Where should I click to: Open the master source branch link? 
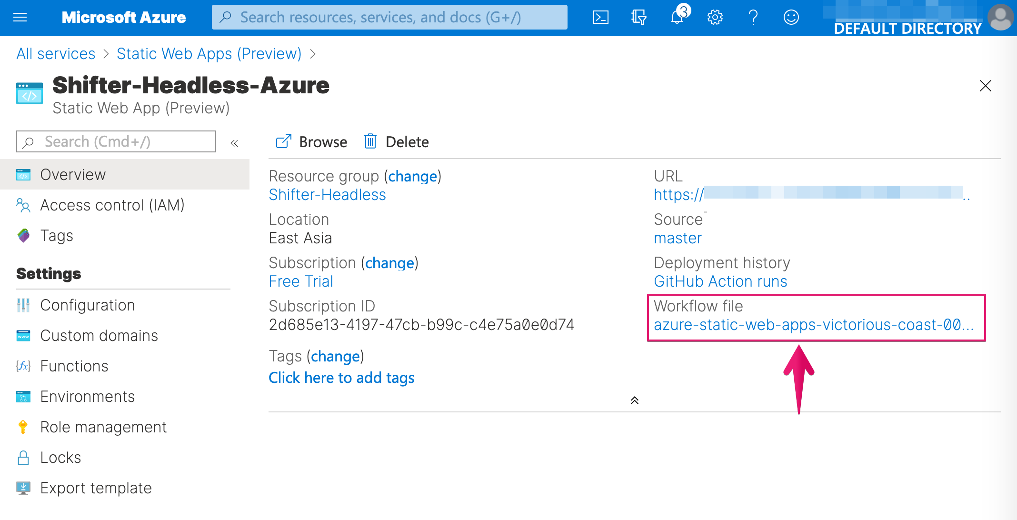(678, 238)
